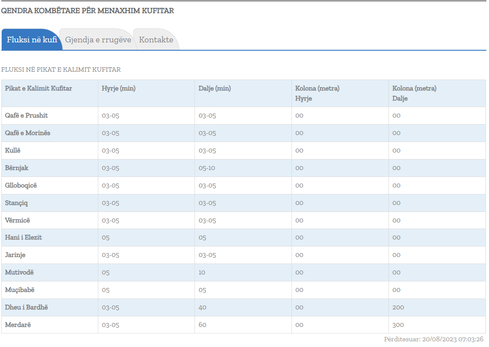Click the Vërmicë border crossing name
This screenshot has width=489, height=347.
tap(17, 221)
